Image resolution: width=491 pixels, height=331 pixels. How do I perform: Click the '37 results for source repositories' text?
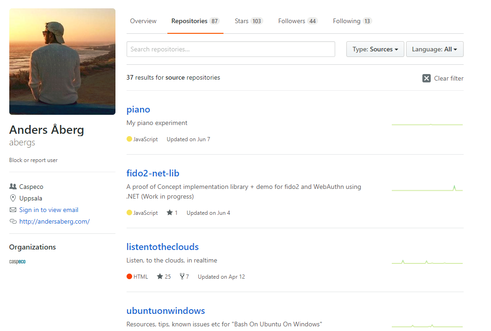click(173, 77)
